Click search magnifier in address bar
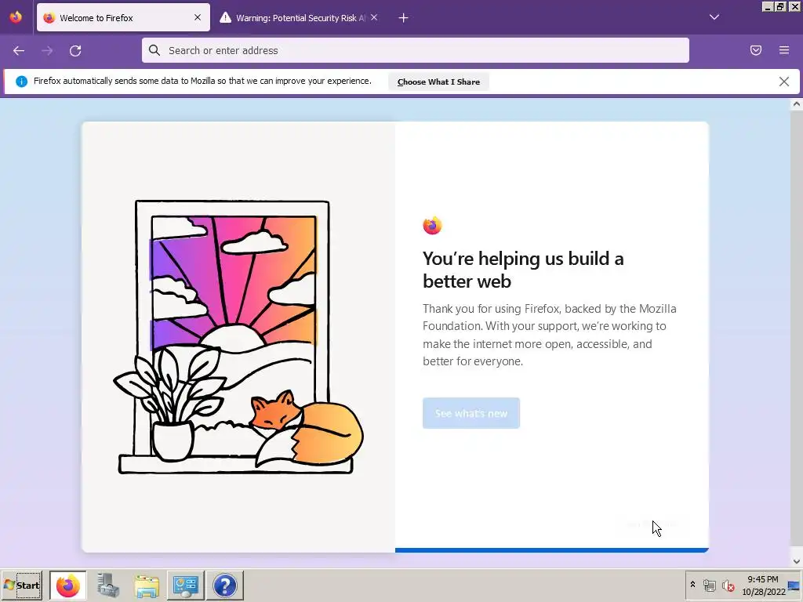The width and height of the screenshot is (803, 602). pos(154,50)
